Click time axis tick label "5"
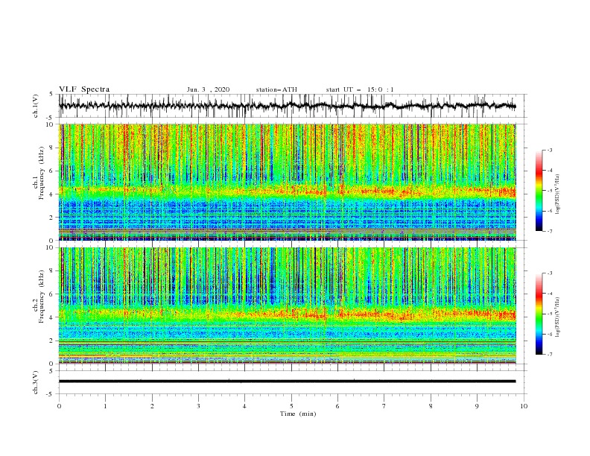 [x=291, y=406]
